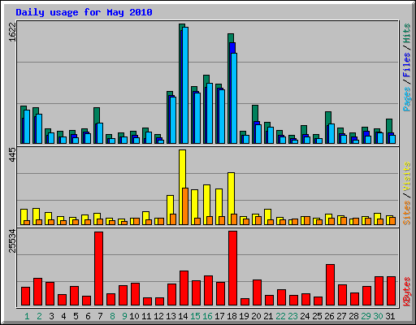
Task: Click day 4 on the x-axis
Action: tap(63, 316)
